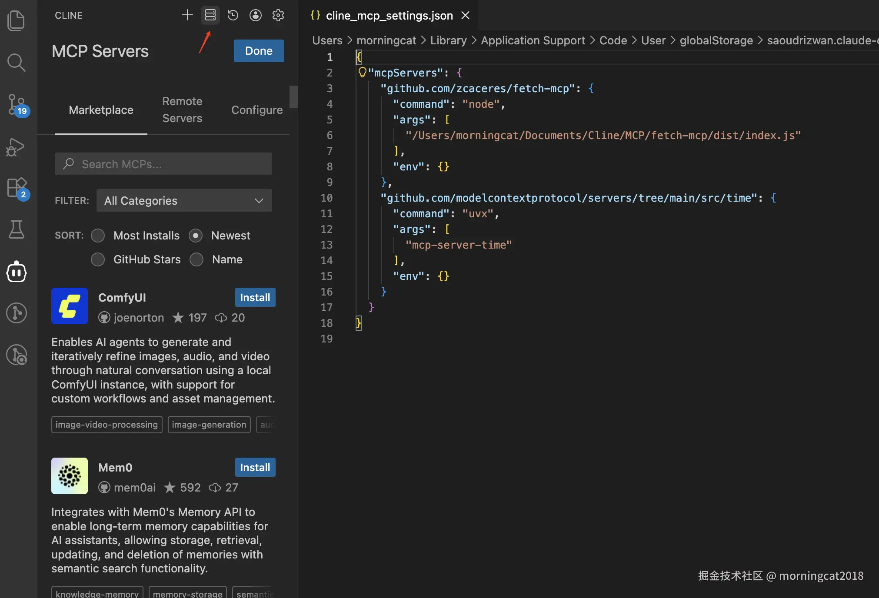
Task: Open MCP Servers panel icon in Cline header
Action: coord(210,15)
